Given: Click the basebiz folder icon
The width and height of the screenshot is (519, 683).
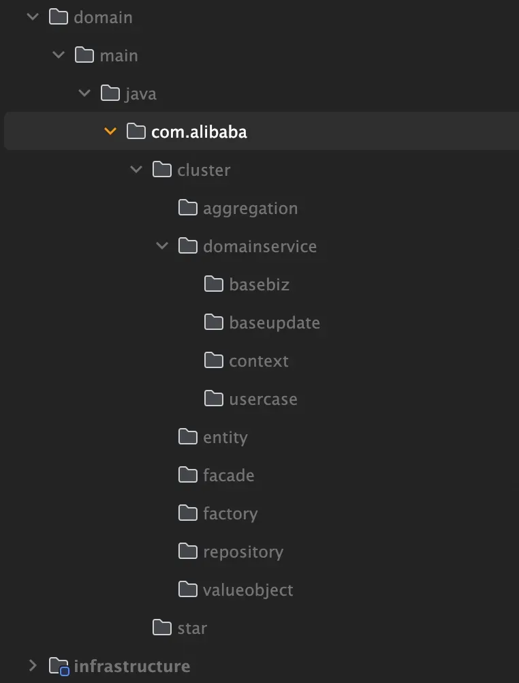Looking at the screenshot, I should click(x=214, y=284).
